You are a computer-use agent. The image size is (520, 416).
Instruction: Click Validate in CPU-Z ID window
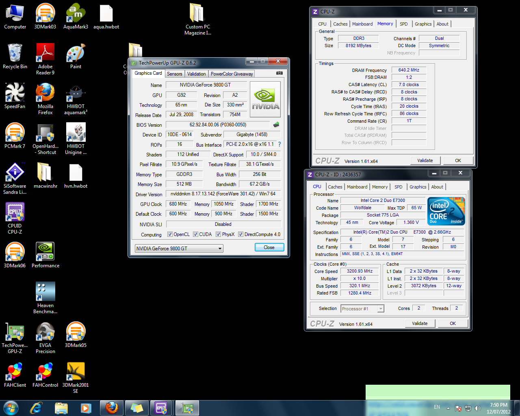(x=420, y=323)
